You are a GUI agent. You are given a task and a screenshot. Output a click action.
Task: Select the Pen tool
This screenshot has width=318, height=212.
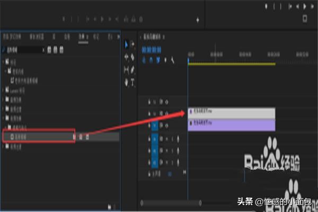coord(132,70)
